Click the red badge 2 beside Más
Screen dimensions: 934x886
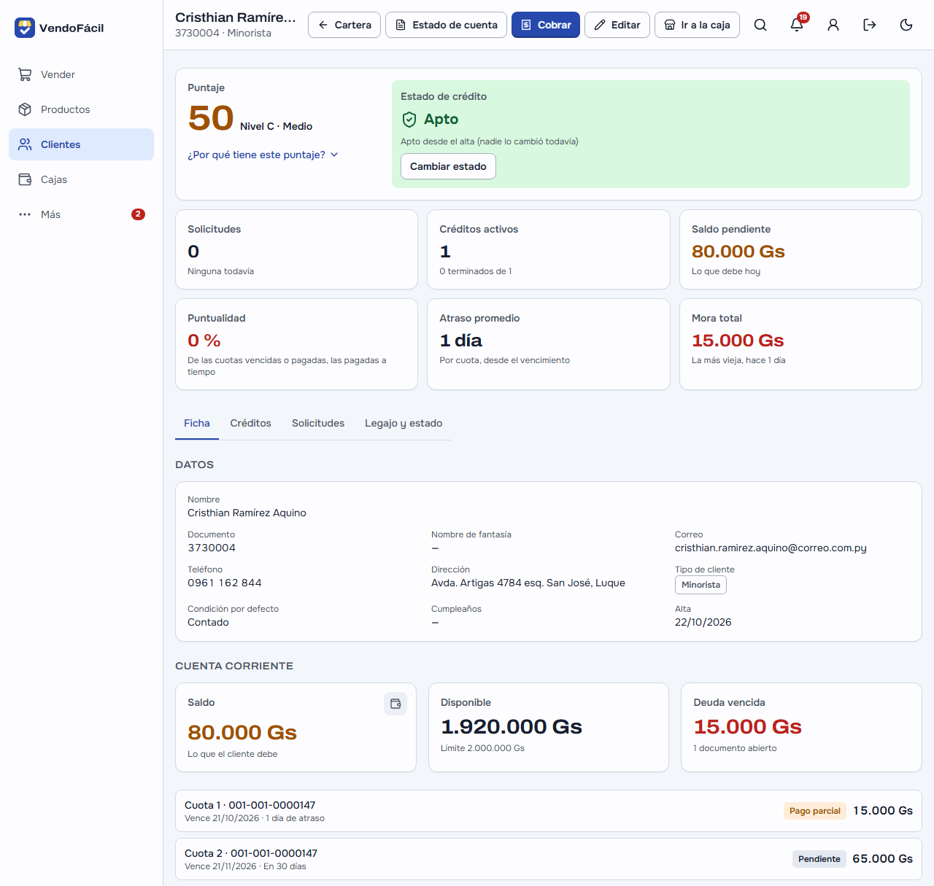click(138, 214)
